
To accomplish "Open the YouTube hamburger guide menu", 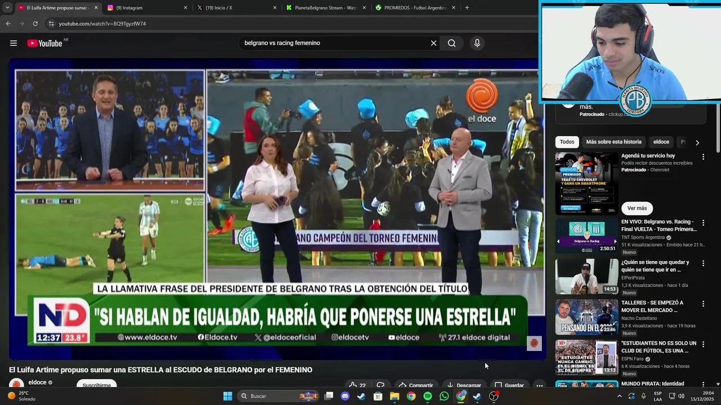I will point(14,43).
